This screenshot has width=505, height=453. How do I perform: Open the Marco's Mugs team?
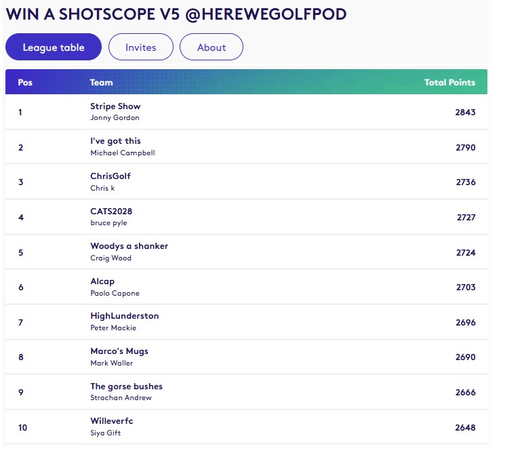point(119,351)
